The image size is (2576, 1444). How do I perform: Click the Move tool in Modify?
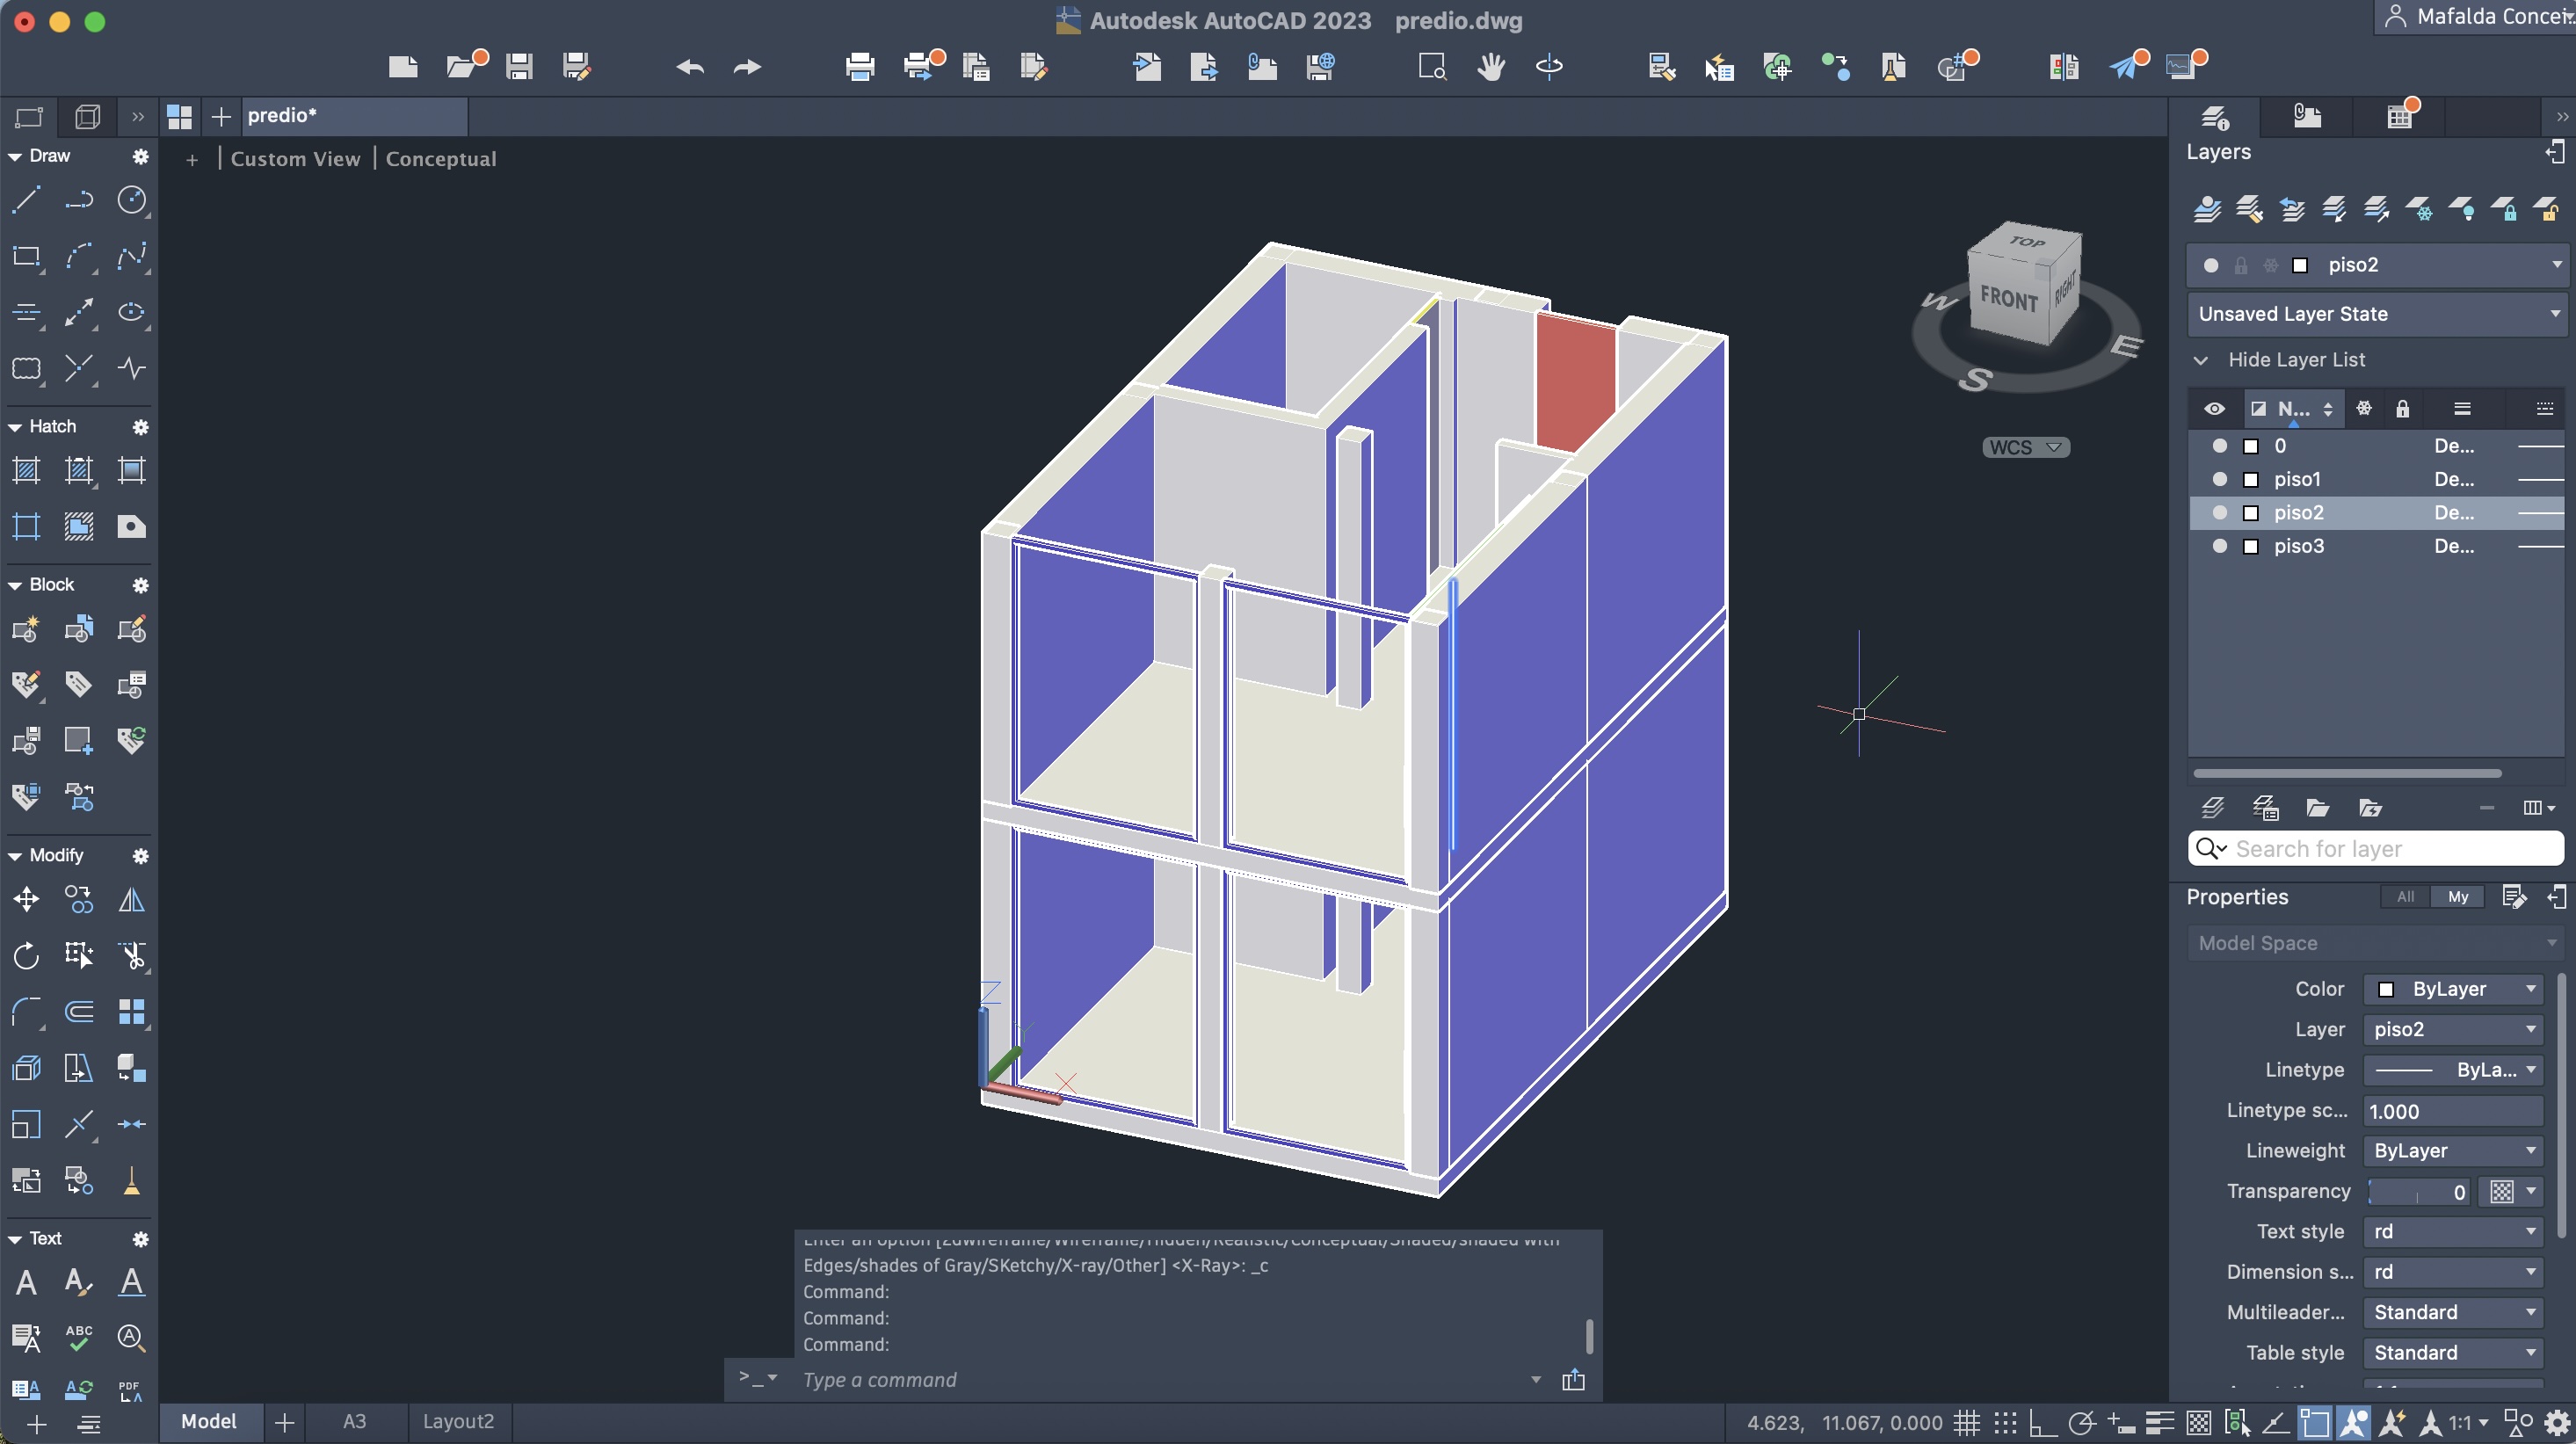click(26, 900)
